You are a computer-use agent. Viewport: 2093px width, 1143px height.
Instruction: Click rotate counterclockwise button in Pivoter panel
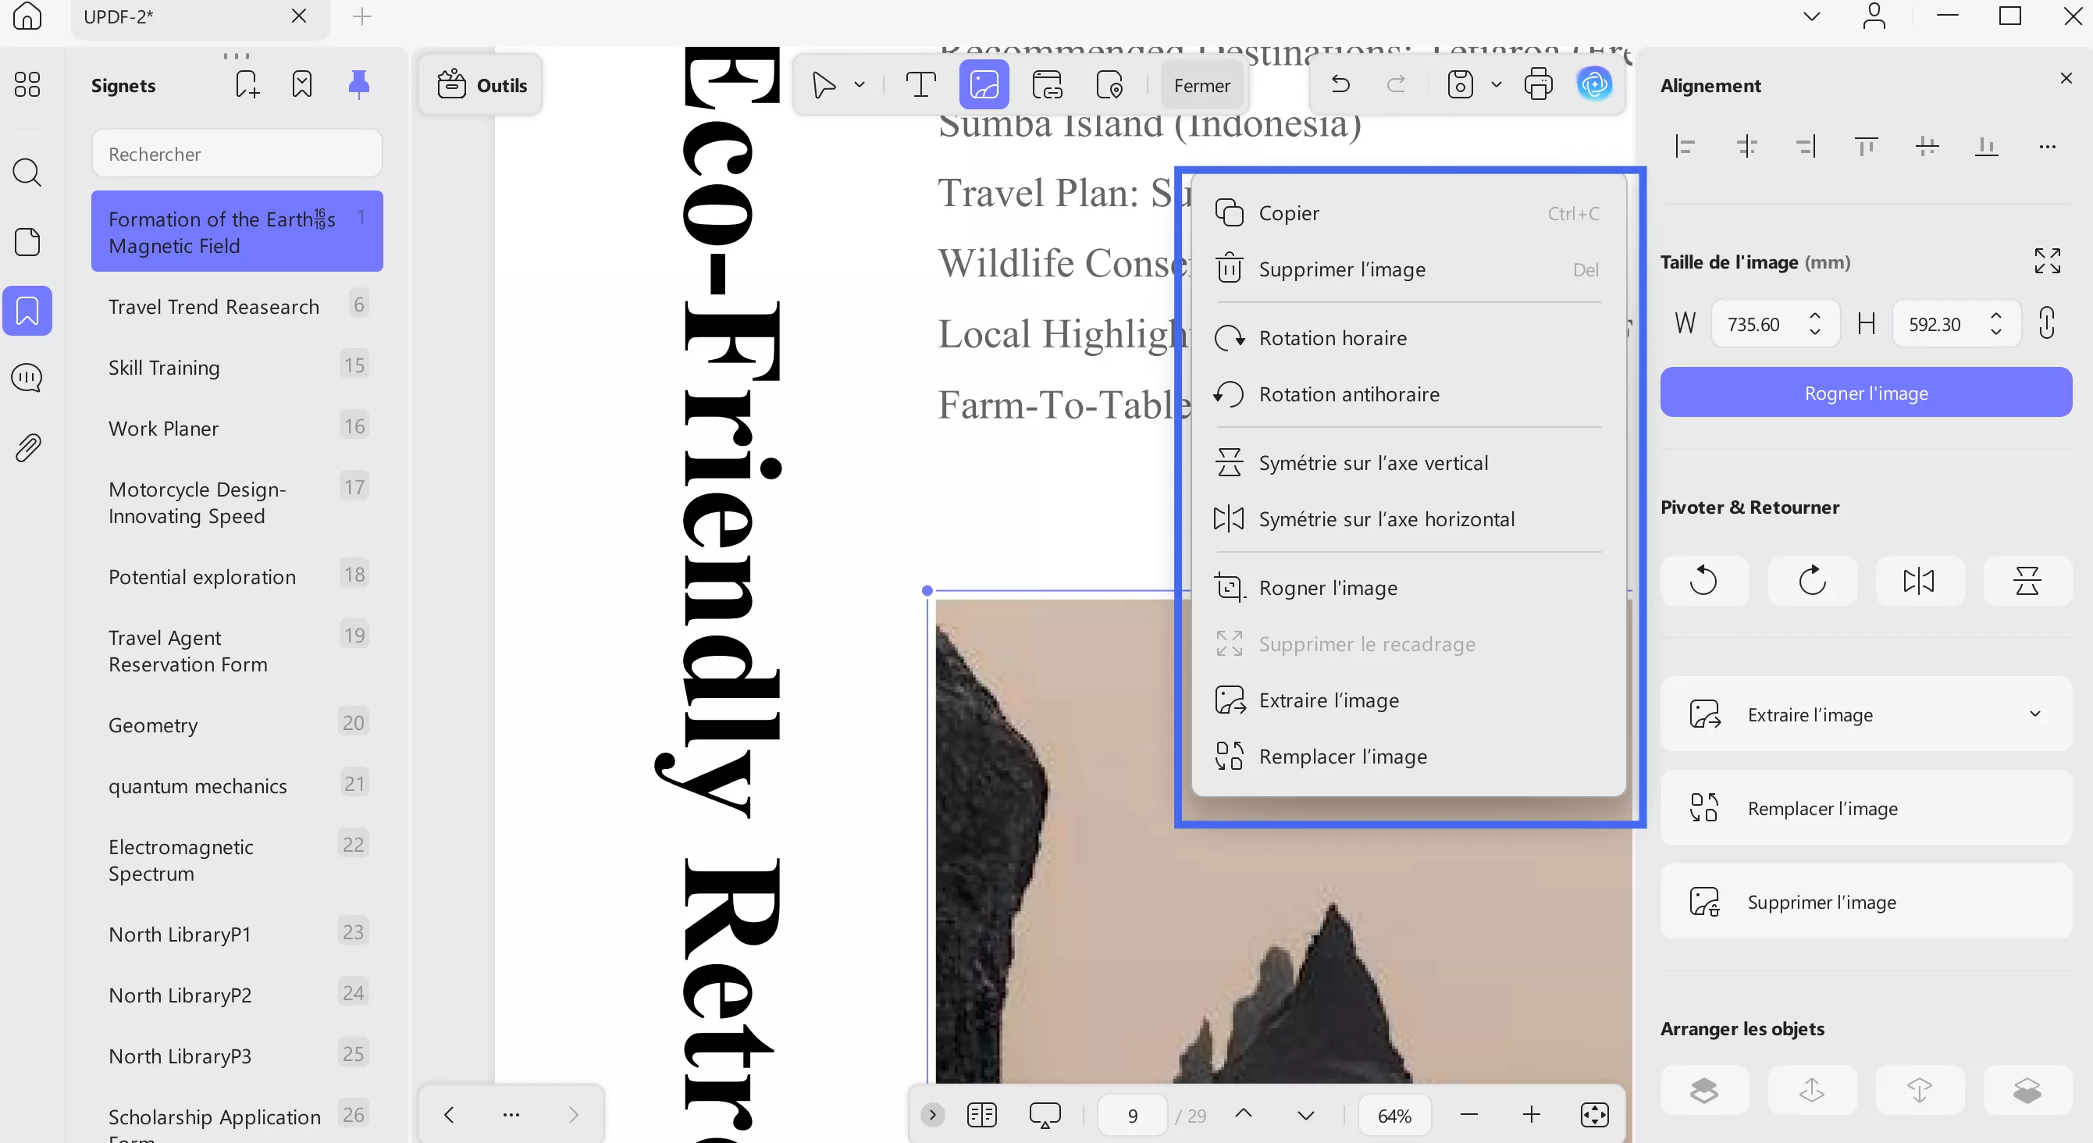pyautogui.click(x=1703, y=581)
